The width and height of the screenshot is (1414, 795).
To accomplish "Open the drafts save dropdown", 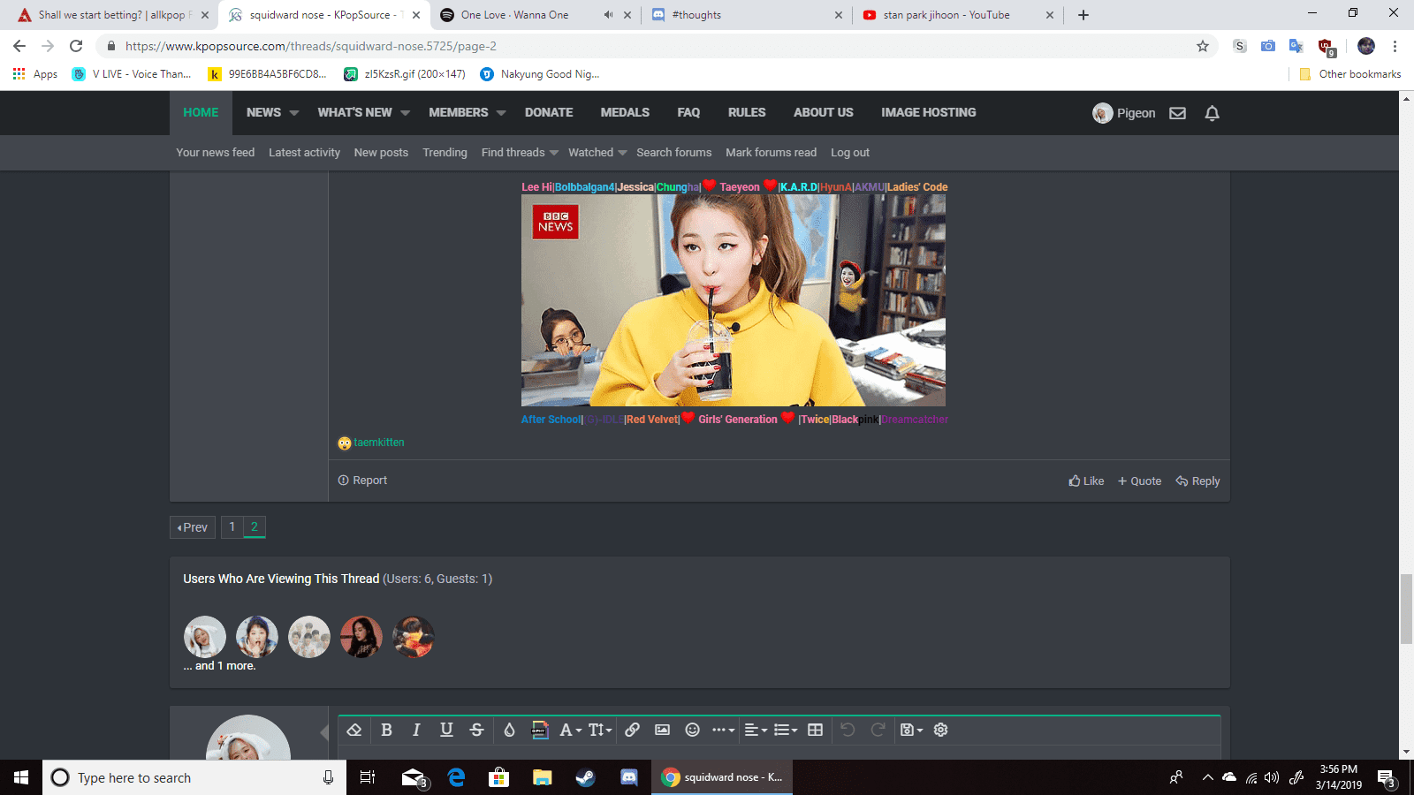I will point(911,730).
